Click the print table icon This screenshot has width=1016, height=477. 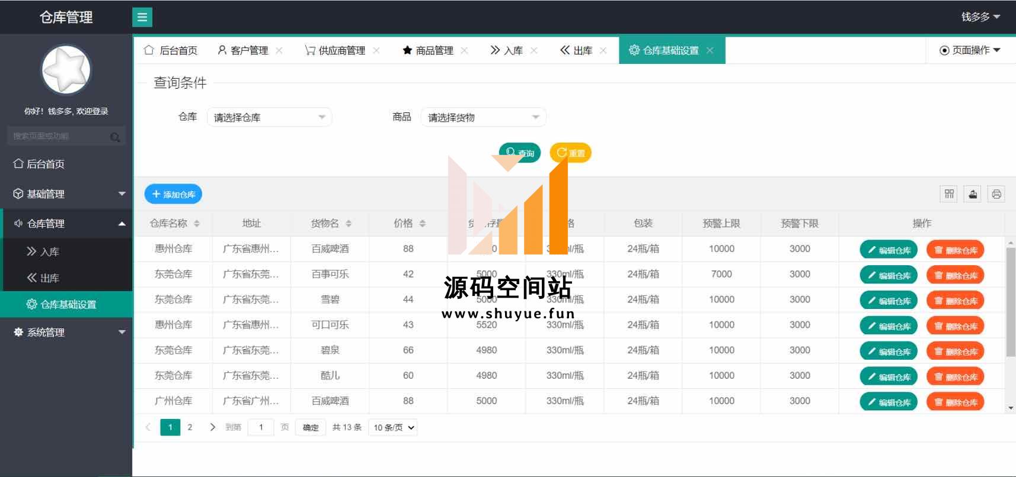tap(996, 194)
